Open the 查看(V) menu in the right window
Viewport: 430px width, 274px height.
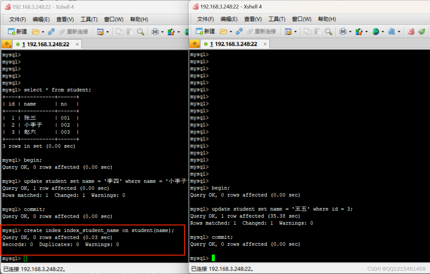pyautogui.click(x=253, y=19)
